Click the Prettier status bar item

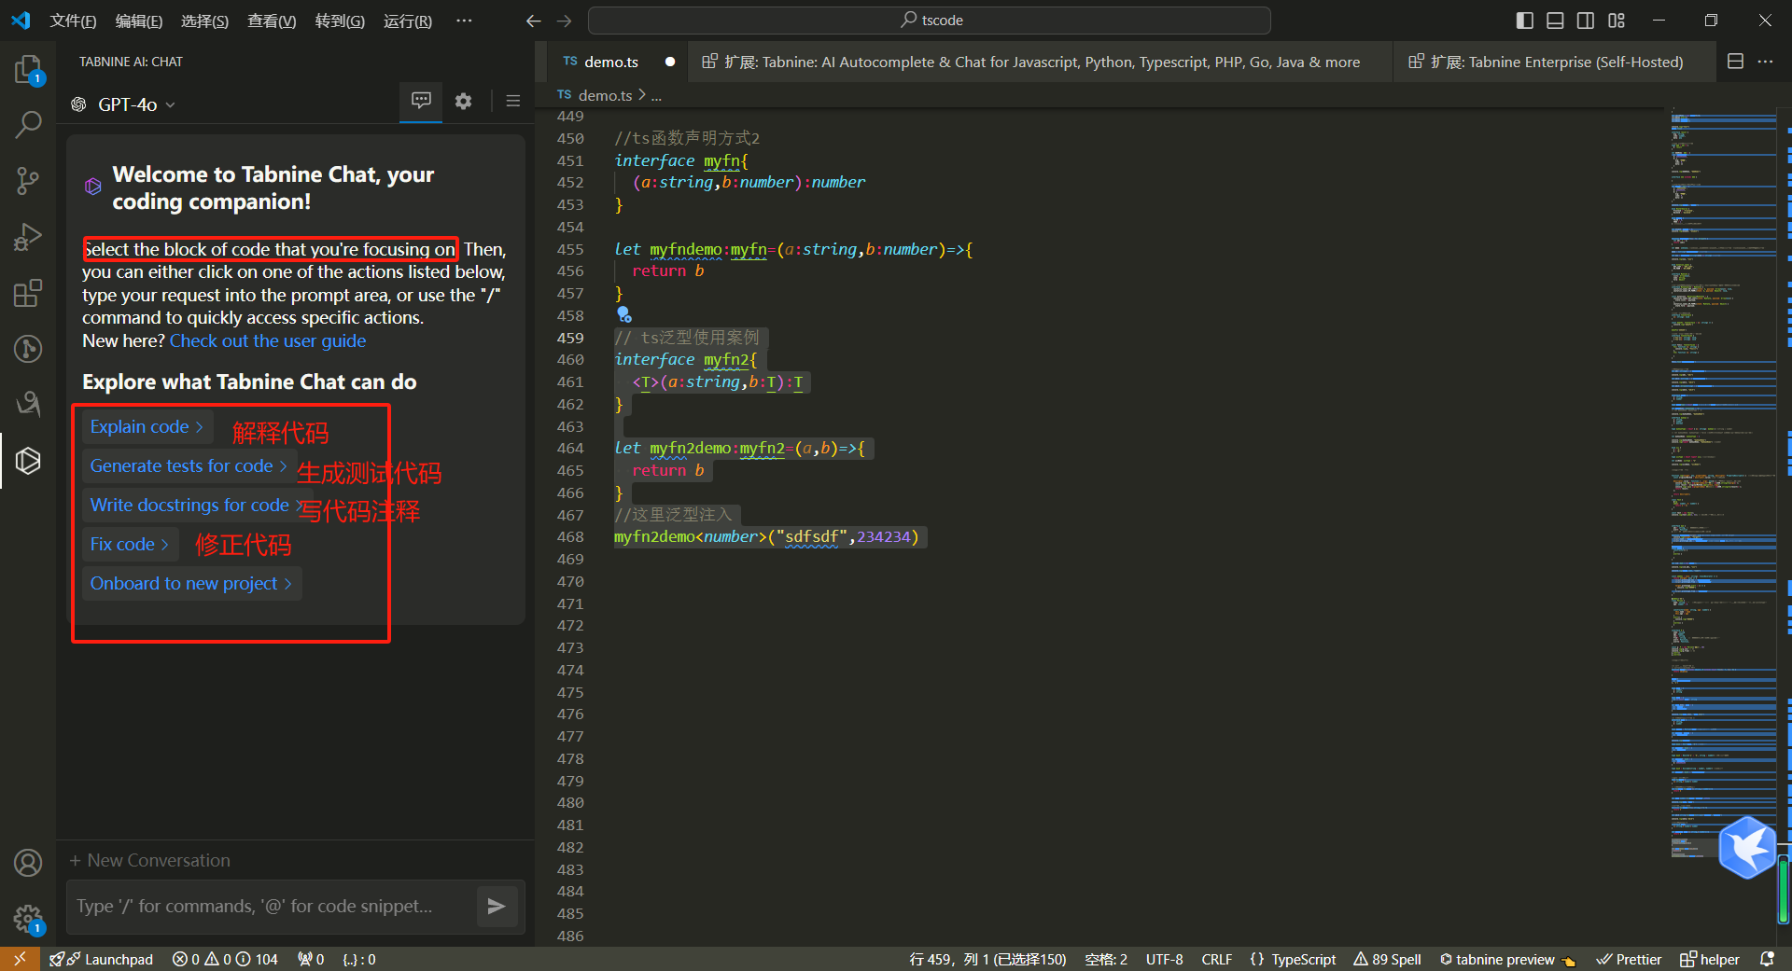(1629, 959)
